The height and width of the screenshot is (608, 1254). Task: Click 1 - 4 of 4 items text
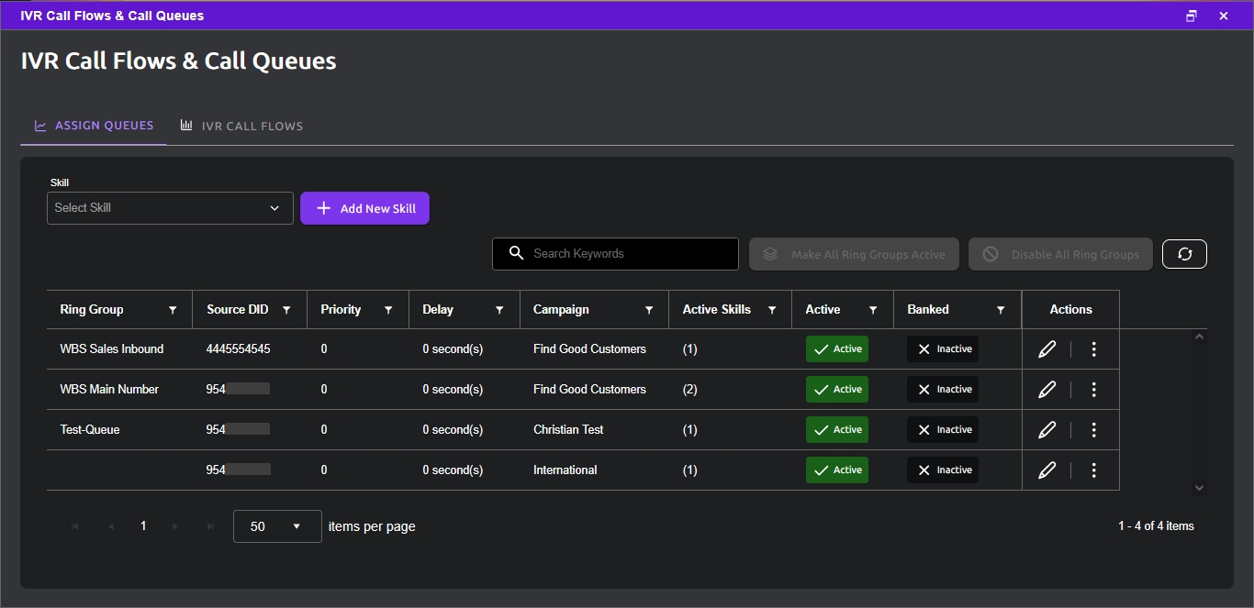point(1156,526)
